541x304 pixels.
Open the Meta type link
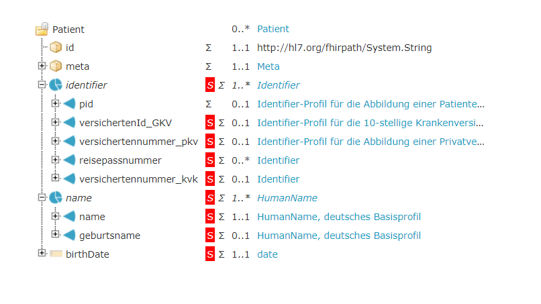click(268, 66)
